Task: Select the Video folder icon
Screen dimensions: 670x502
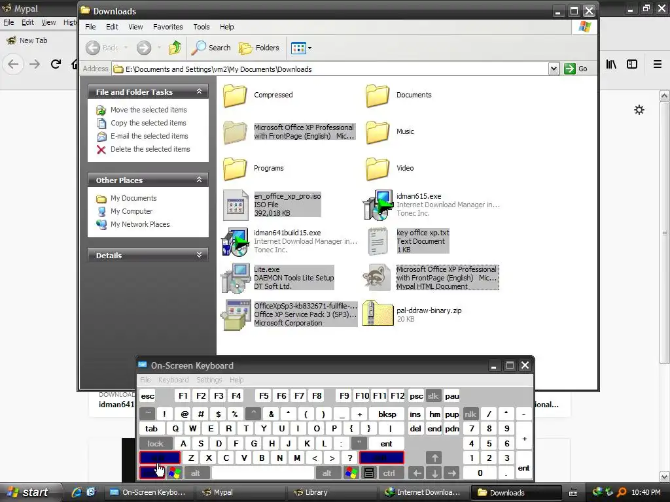Action: click(378, 169)
